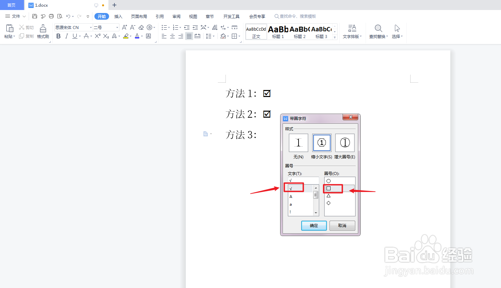This screenshot has width=501, height=288.
Task: Click the Save icon in quick access toolbar
Action: coord(35,16)
